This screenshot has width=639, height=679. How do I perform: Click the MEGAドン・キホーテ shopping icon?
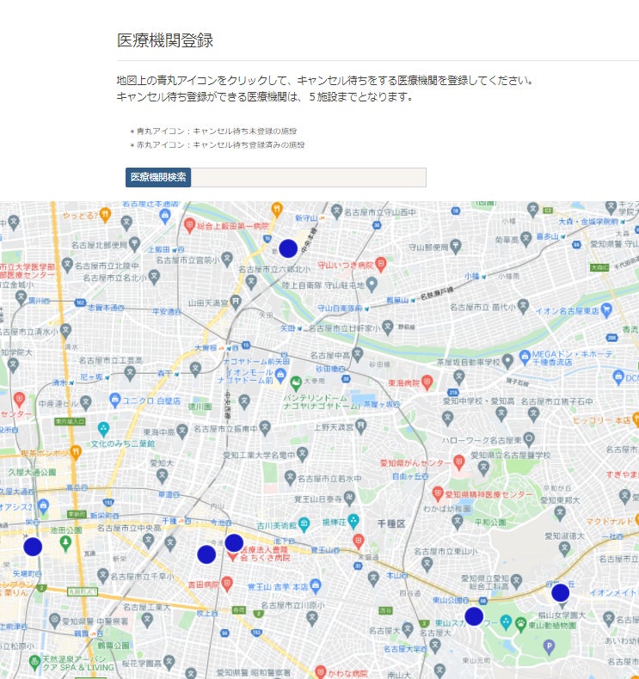coord(508,358)
